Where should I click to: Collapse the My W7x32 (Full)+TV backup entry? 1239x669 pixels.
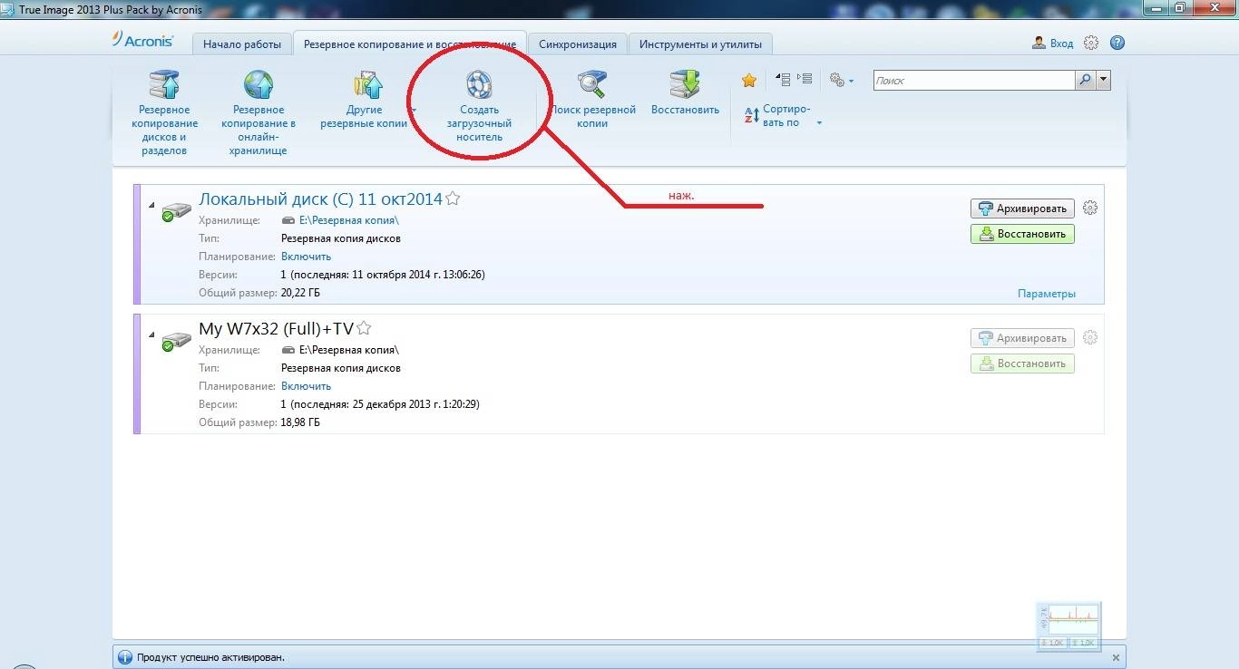tap(151, 334)
